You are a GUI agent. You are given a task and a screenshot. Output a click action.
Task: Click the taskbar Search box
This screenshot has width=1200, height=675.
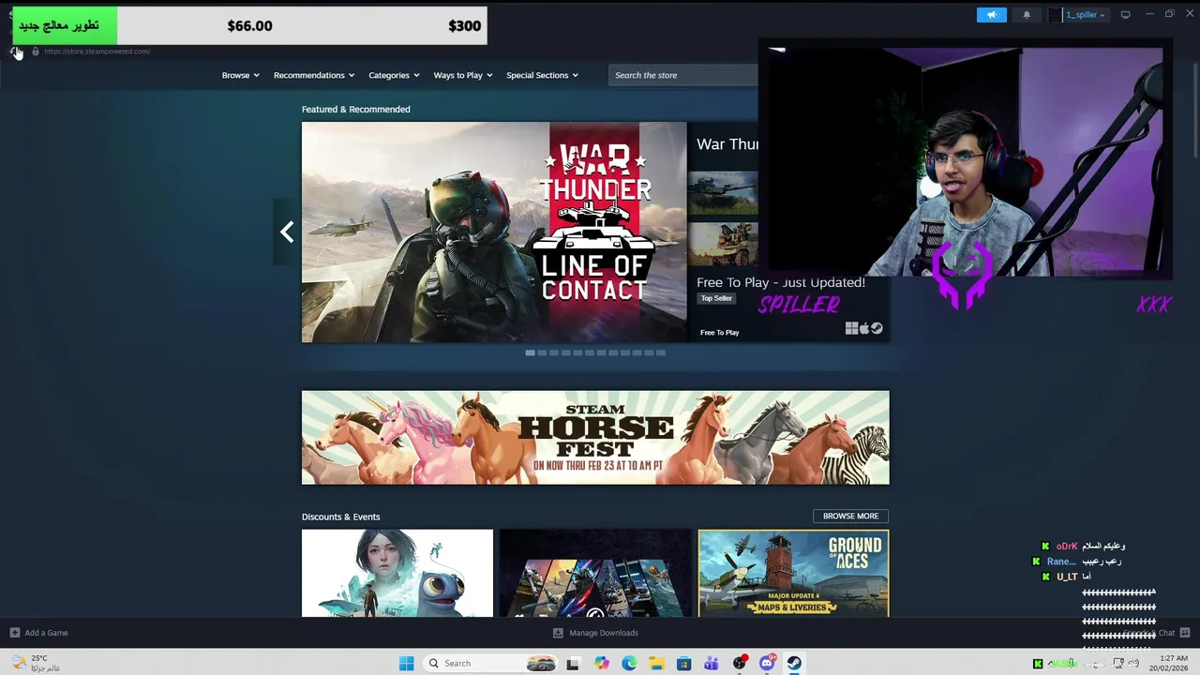(491, 663)
